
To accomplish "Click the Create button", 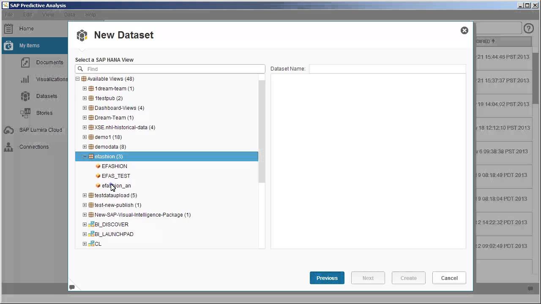I will [x=409, y=278].
